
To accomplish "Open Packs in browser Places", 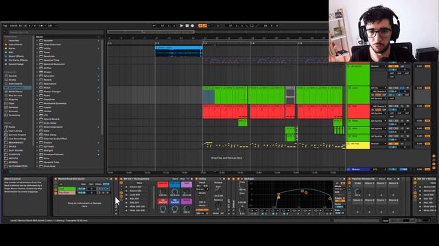I will [x=12, y=127].
